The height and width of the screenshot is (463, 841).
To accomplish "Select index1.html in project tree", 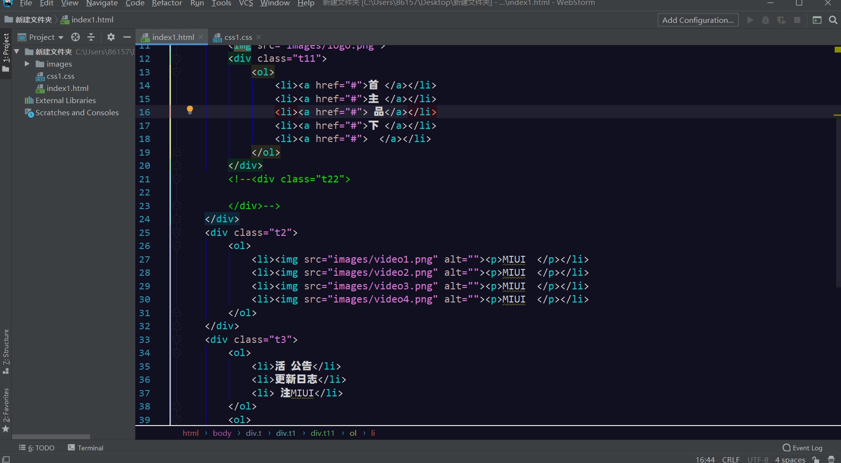I will coord(67,89).
